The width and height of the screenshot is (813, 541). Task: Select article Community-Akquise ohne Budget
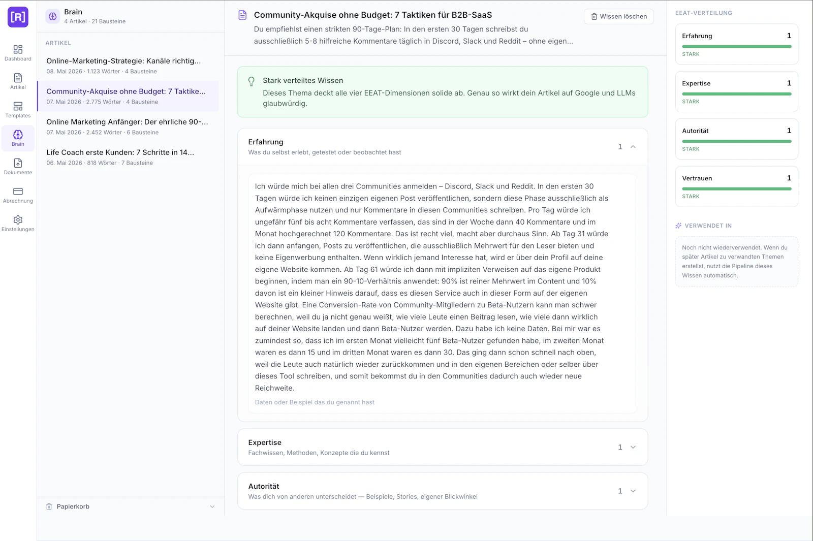128,96
